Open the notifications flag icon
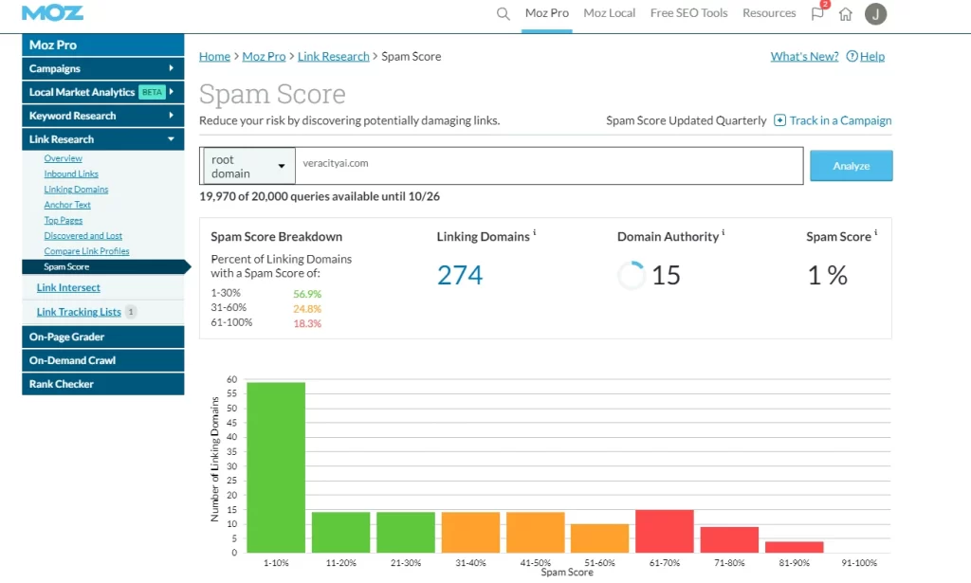Image resolution: width=971 pixels, height=583 pixels. coord(817,13)
